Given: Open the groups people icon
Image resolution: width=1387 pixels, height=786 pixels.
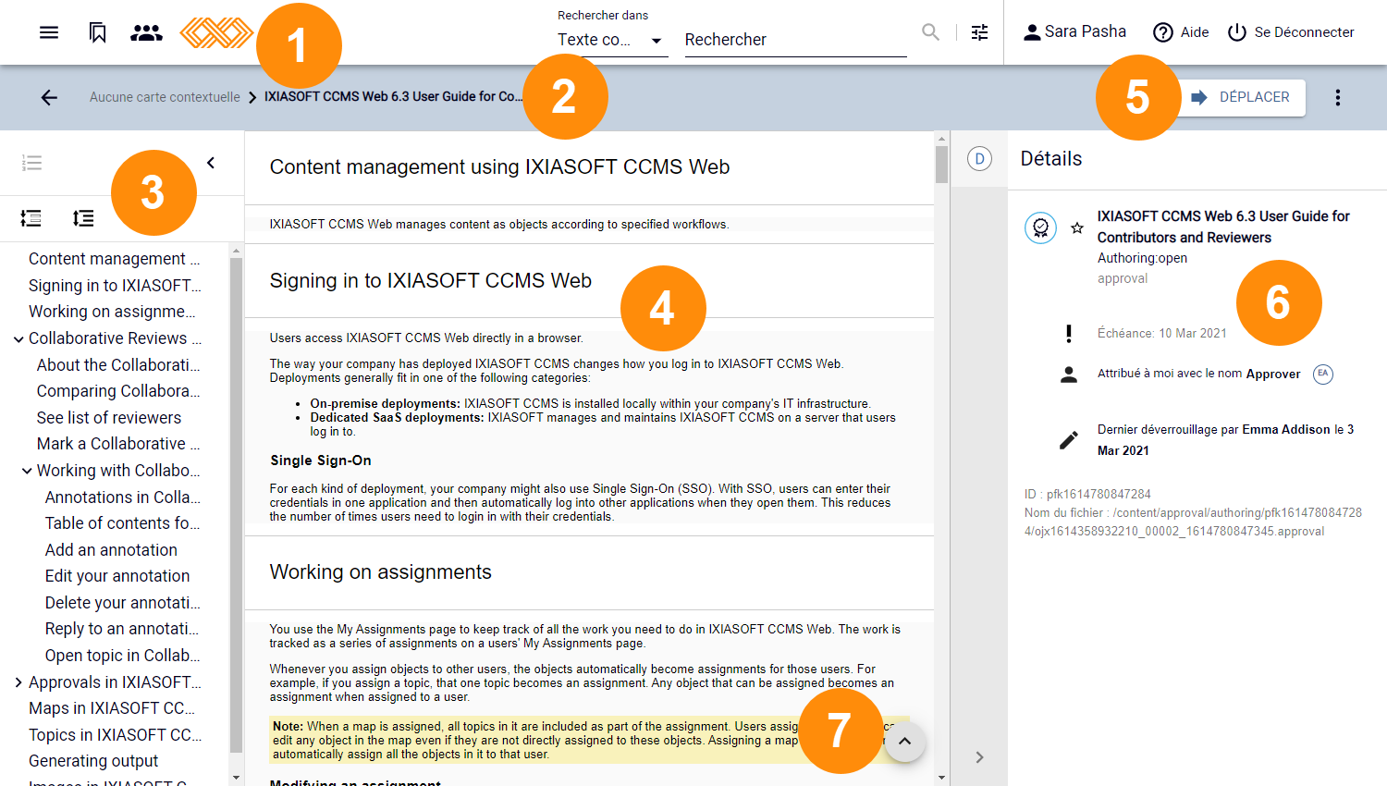Looking at the screenshot, I should (146, 32).
